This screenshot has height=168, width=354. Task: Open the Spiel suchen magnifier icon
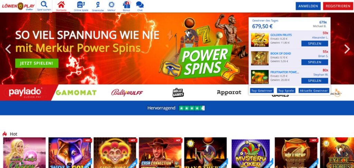[x=44, y=4]
